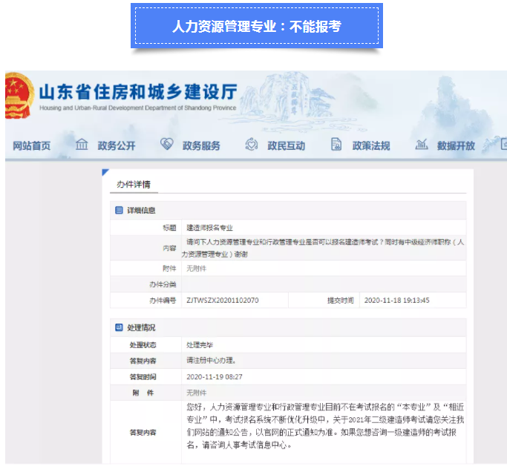The image size is (507, 475).
Task: Click the partially visible icon after 数据开放
Action: [x=503, y=144]
